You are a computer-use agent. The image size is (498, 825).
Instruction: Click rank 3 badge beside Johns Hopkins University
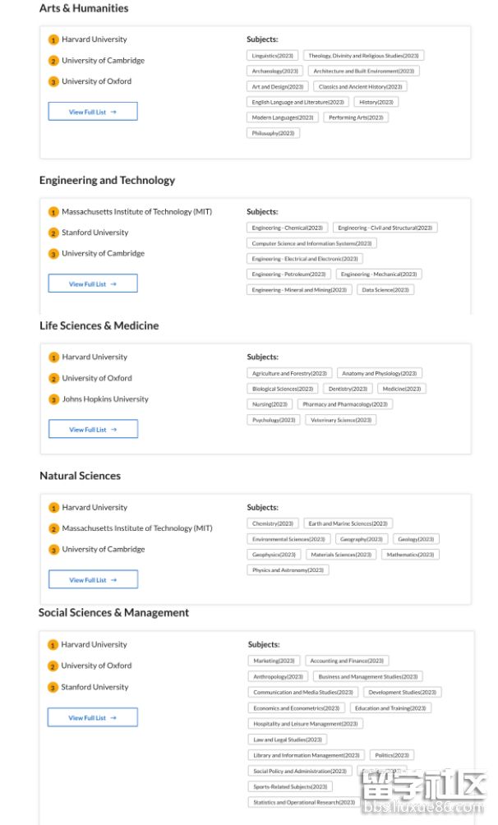point(53,400)
